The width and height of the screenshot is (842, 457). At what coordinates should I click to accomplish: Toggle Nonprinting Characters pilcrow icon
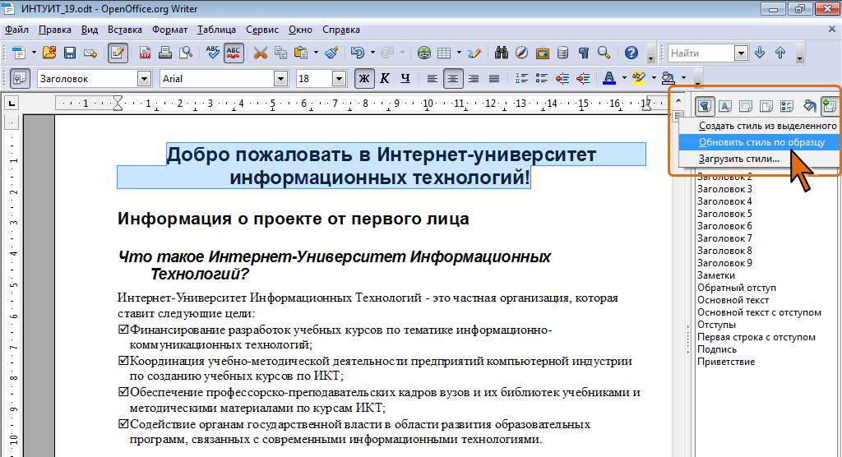tap(584, 53)
